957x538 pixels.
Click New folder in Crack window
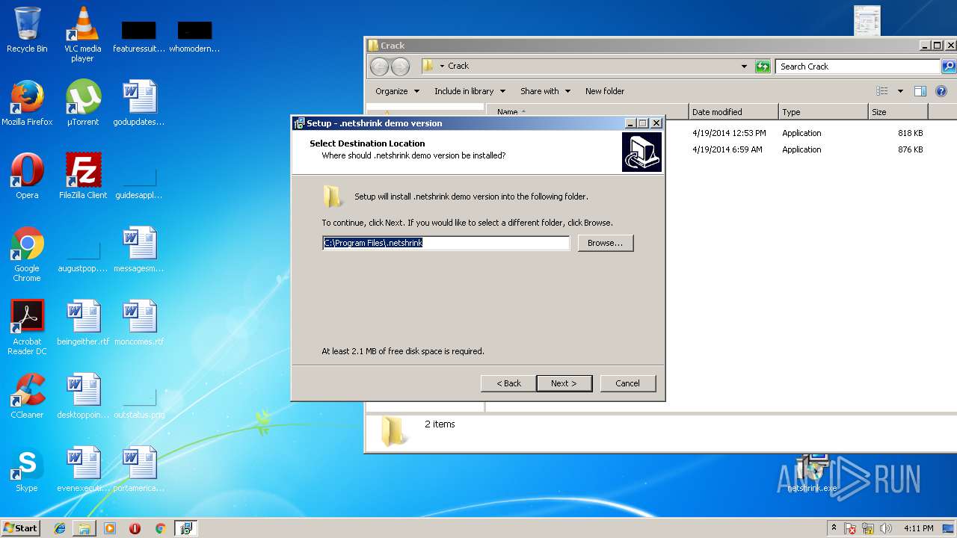(x=605, y=91)
